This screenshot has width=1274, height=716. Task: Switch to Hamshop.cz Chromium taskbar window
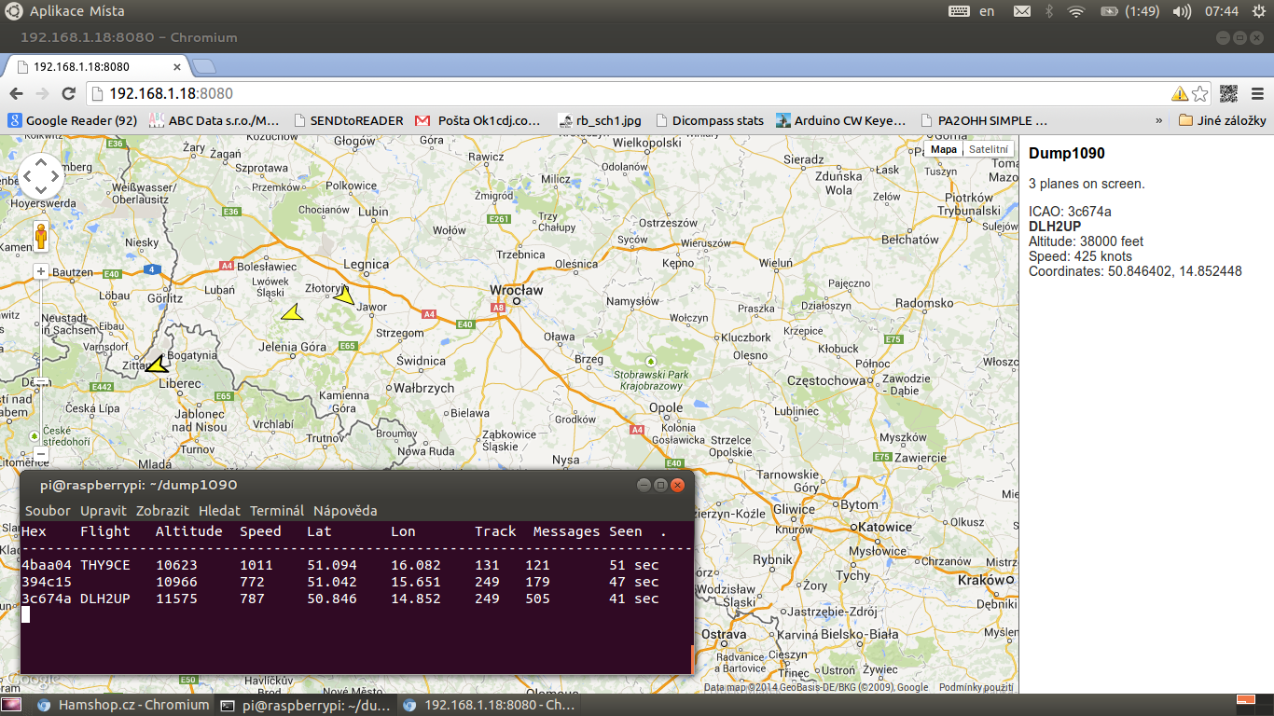point(123,705)
